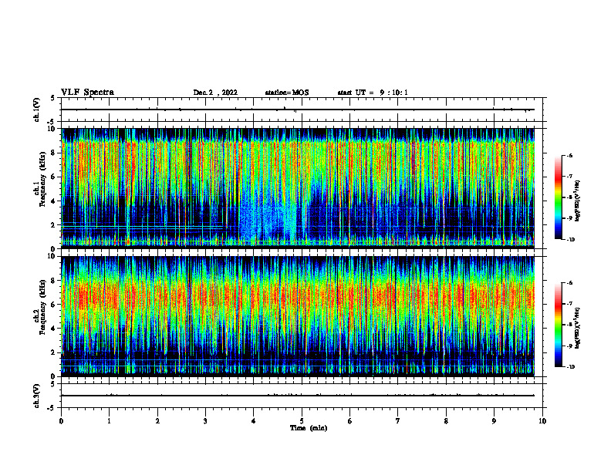The height and width of the screenshot is (472, 611).
Task: Click the "2" kHz tick on ch.1 frequency axis
Action: (x=54, y=225)
